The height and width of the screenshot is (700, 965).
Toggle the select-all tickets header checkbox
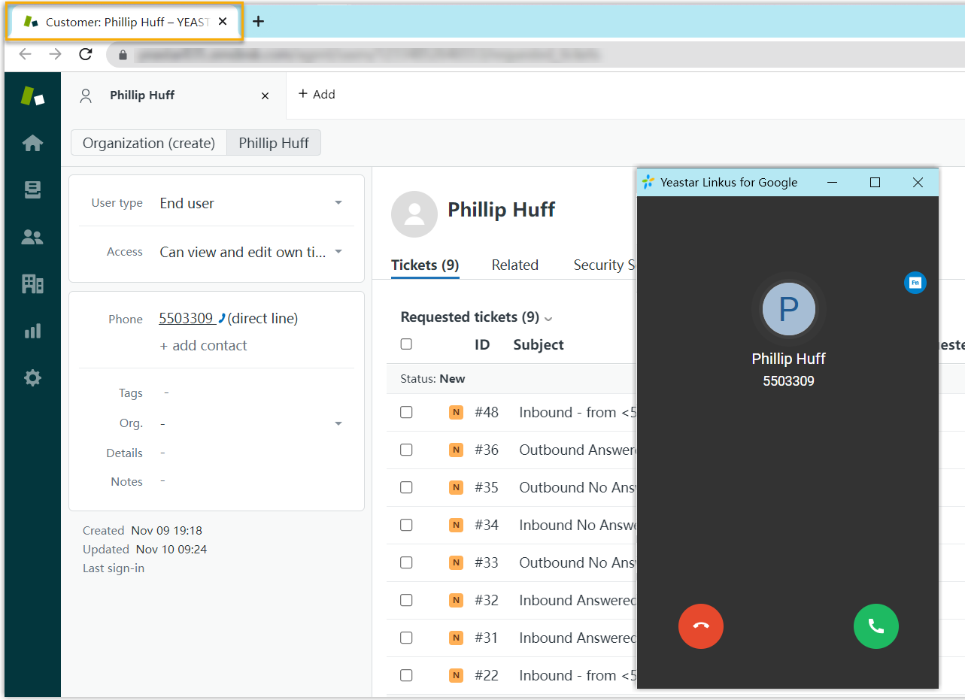406,344
